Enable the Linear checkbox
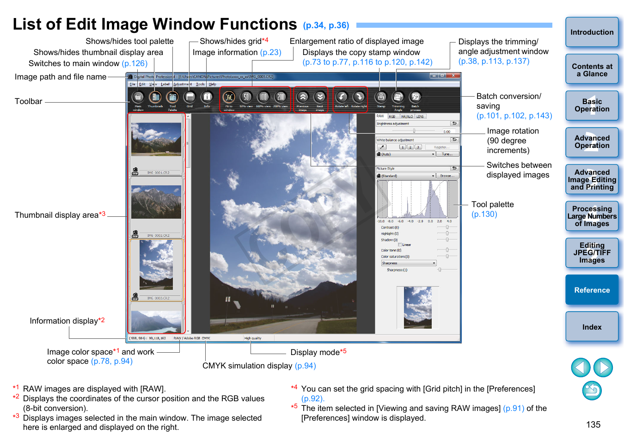624x441 pixels. 400,245
